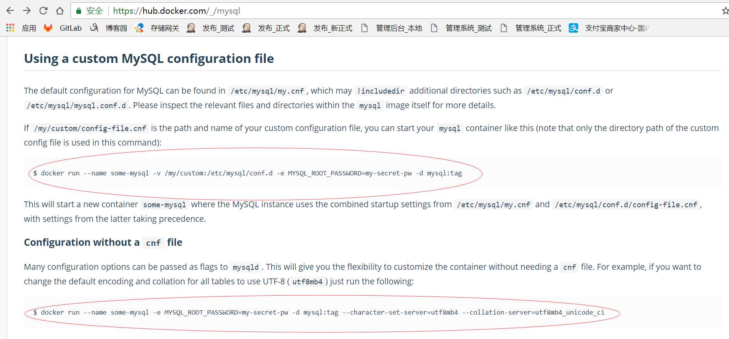Open the 管理系统_正式 page bookmark icon

coord(504,28)
